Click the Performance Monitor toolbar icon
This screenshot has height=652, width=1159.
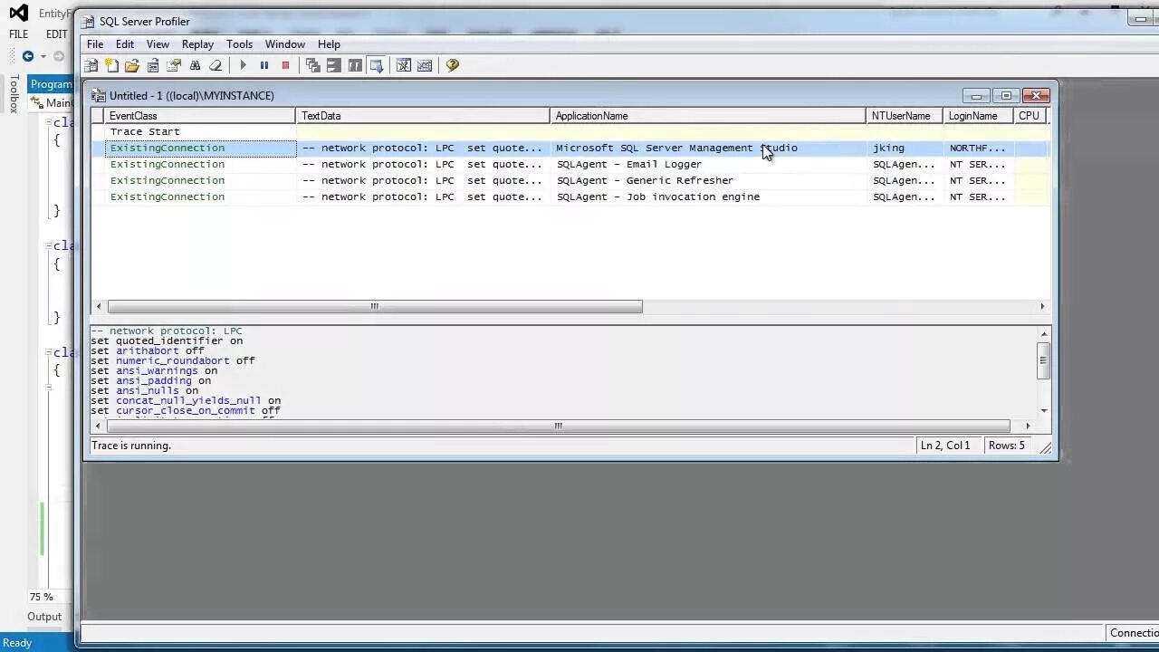coord(425,65)
